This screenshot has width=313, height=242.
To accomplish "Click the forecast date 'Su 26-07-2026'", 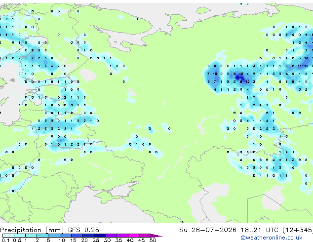I will pyautogui.click(x=208, y=230).
